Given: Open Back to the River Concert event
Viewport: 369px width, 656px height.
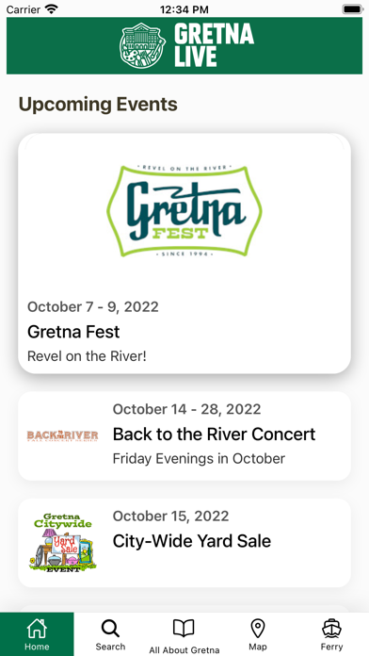Looking at the screenshot, I should pyautogui.click(x=214, y=435).
